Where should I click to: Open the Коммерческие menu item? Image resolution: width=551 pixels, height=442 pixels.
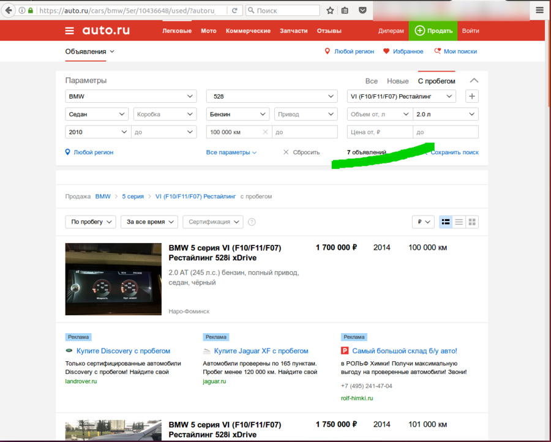click(248, 31)
